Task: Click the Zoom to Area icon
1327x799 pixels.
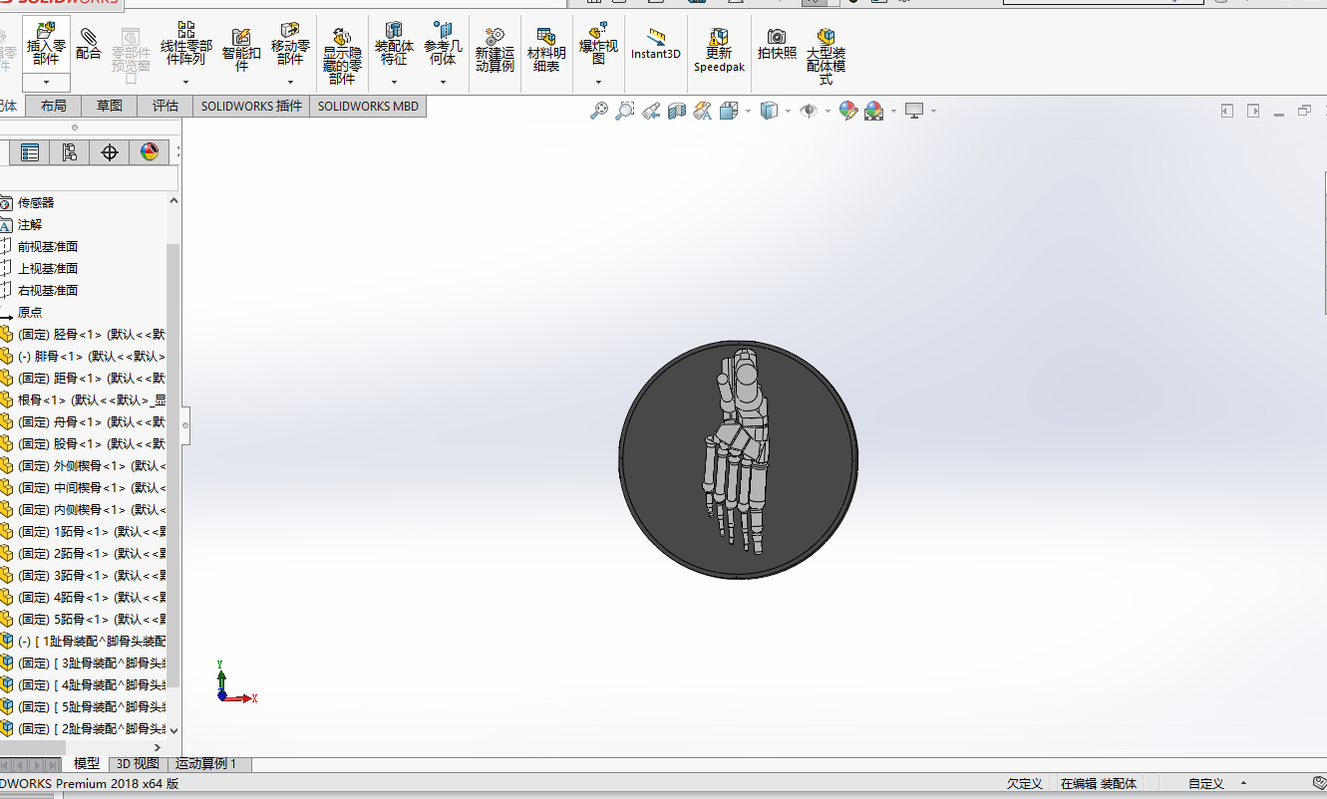Action: click(625, 111)
